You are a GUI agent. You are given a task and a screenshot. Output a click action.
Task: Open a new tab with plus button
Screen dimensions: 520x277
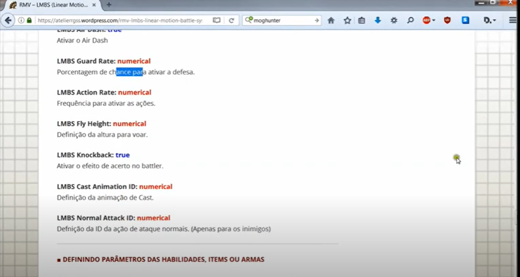click(109, 5)
